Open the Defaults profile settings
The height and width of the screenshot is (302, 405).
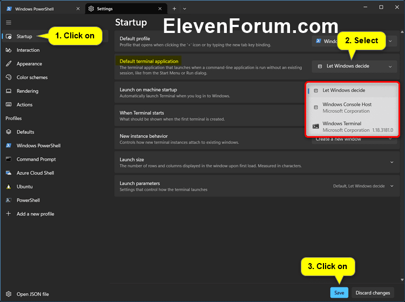pyautogui.click(x=55, y=132)
